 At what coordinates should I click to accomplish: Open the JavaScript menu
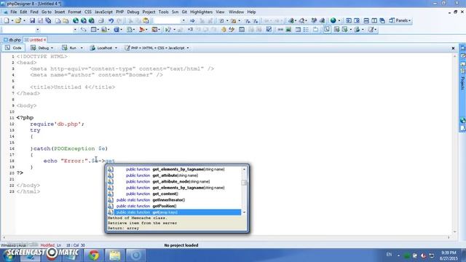click(x=103, y=12)
